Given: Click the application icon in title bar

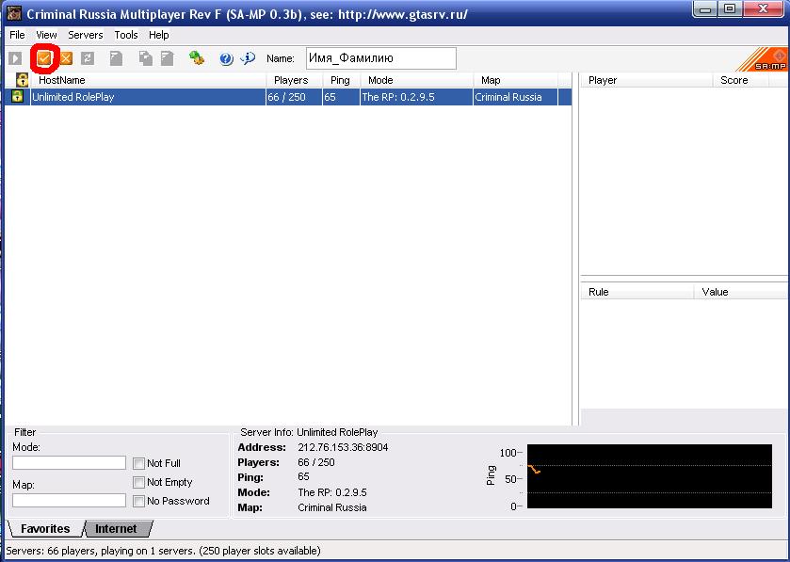Looking at the screenshot, I should coord(13,13).
